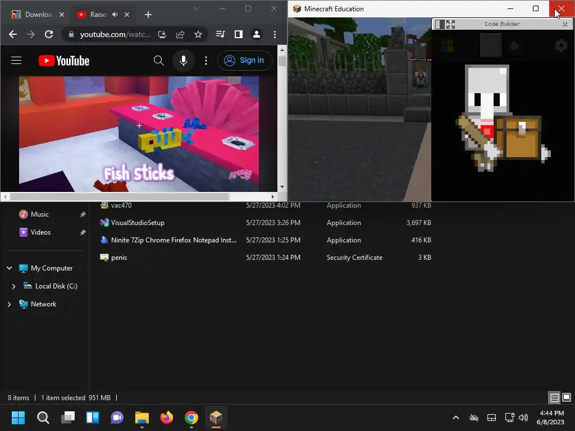The image size is (575, 431).
Task: Switch File Explorer to large icons view
Action: [x=567, y=398]
